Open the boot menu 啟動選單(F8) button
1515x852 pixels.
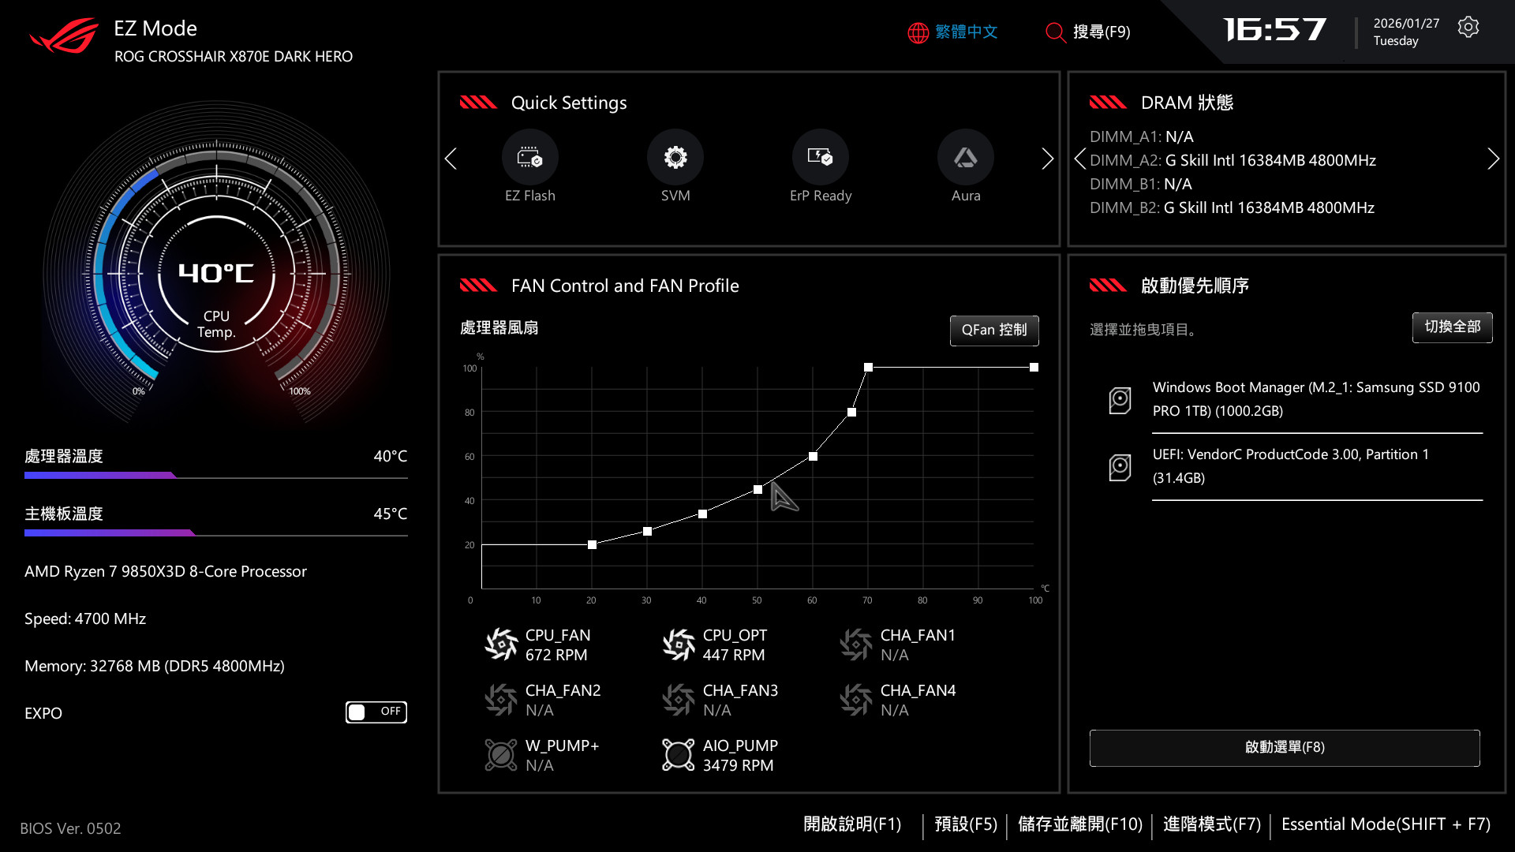pos(1284,748)
